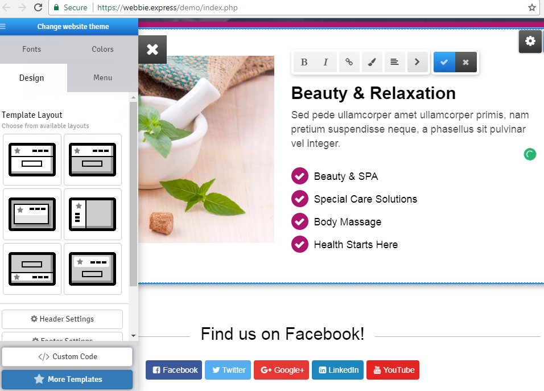Click the sidebar scrollbar down arrow
This screenshot has width=544, height=391.
tap(133, 336)
